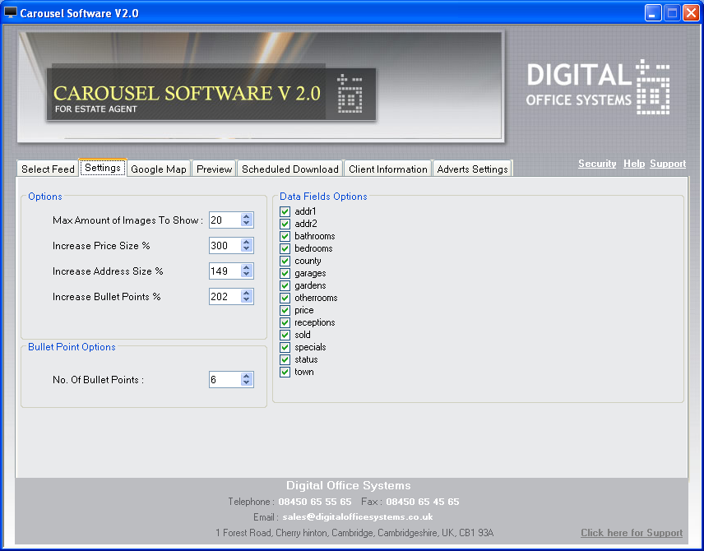Click the sales email address in footer

coord(358,517)
